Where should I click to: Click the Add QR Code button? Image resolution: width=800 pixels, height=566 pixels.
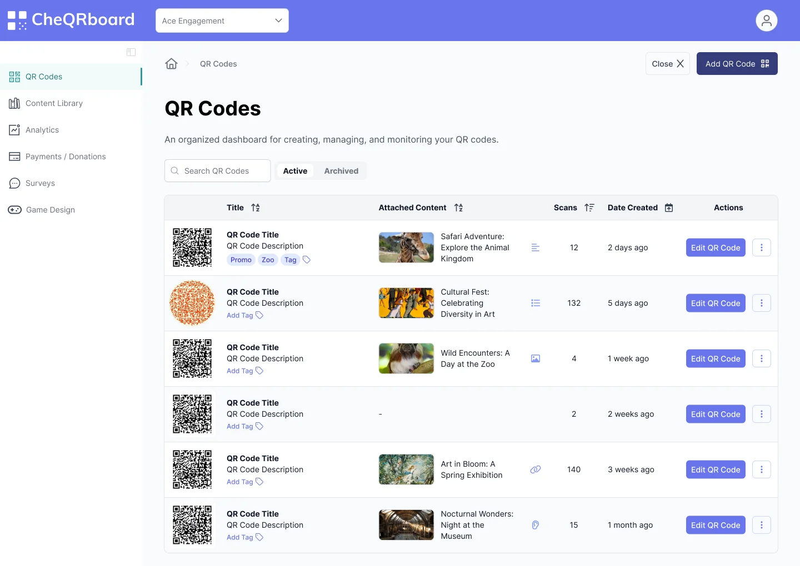[737, 64]
